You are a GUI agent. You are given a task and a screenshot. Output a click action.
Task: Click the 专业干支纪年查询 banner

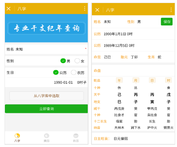pos(47,28)
